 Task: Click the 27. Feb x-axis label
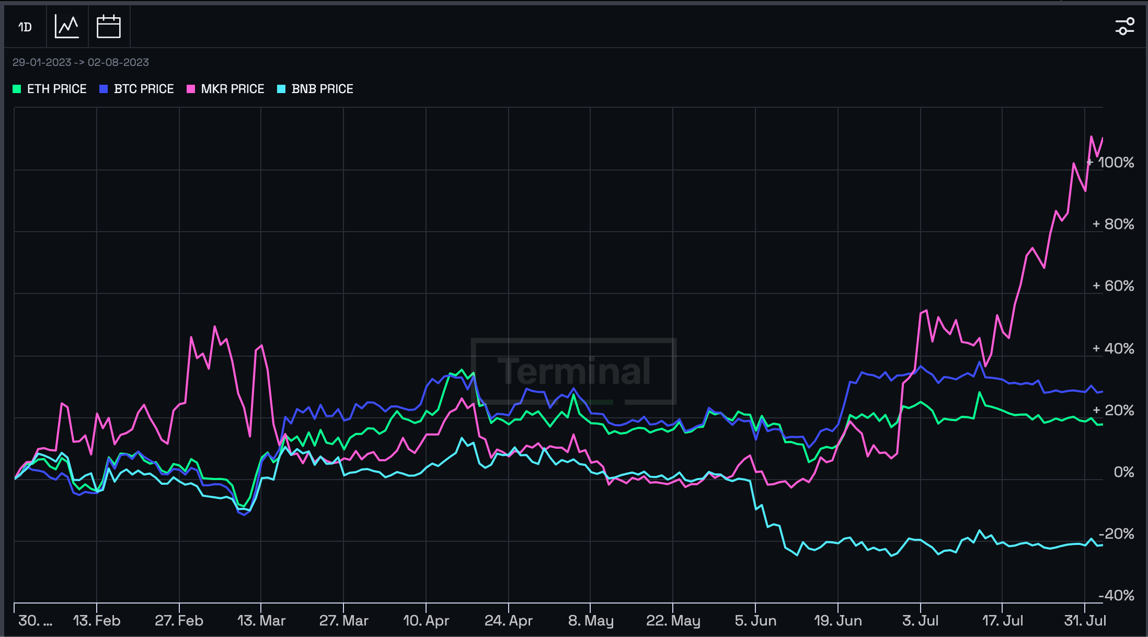pyautogui.click(x=179, y=621)
